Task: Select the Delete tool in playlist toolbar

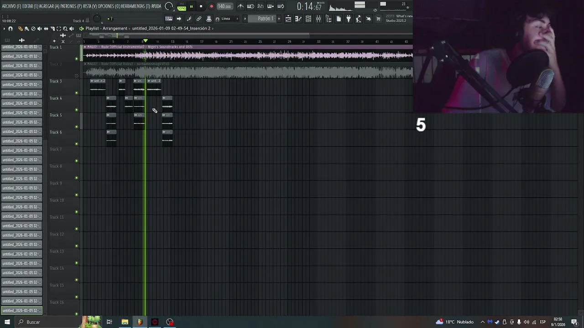Action: tap(33, 28)
